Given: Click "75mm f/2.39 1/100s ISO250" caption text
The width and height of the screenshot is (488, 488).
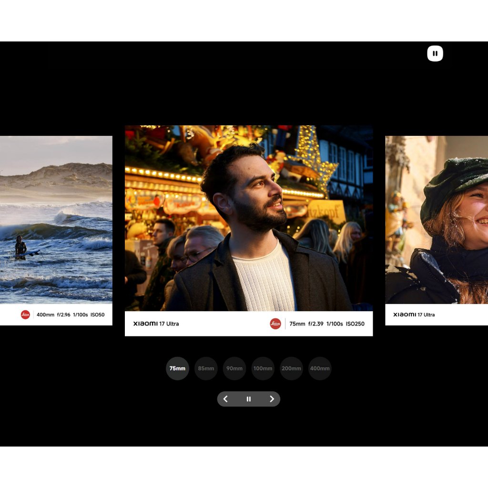Looking at the screenshot, I should [x=327, y=324].
